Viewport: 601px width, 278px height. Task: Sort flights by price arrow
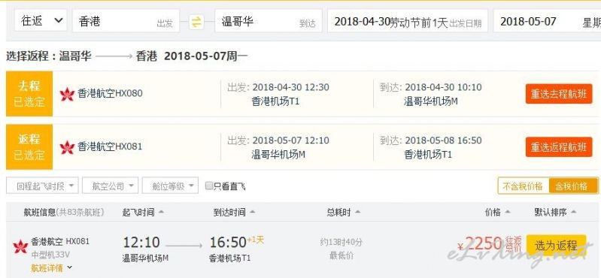[x=508, y=212]
